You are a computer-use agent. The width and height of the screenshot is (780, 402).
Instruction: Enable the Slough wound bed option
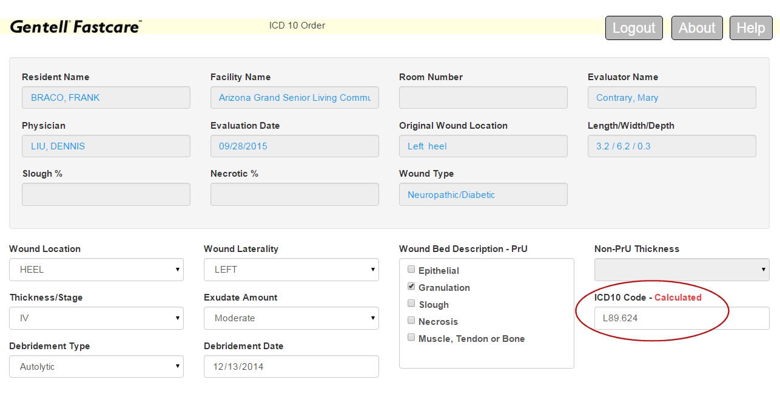click(411, 304)
